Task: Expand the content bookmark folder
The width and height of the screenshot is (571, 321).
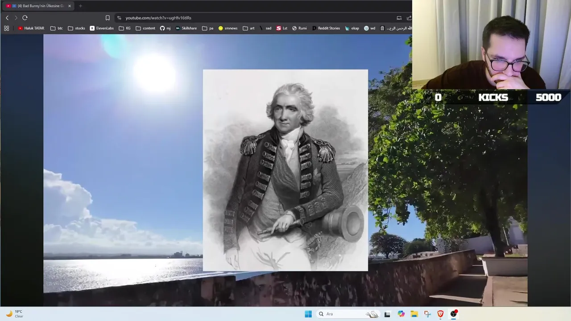Action: tap(145, 28)
